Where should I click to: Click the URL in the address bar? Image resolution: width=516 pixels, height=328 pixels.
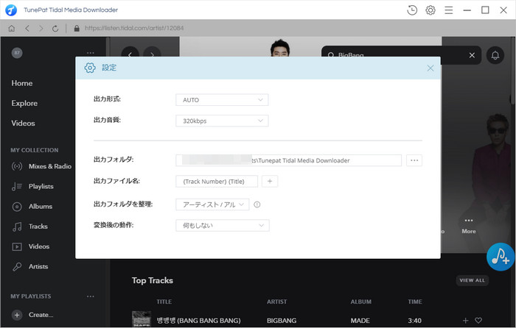pyautogui.click(x=134, y=28)
